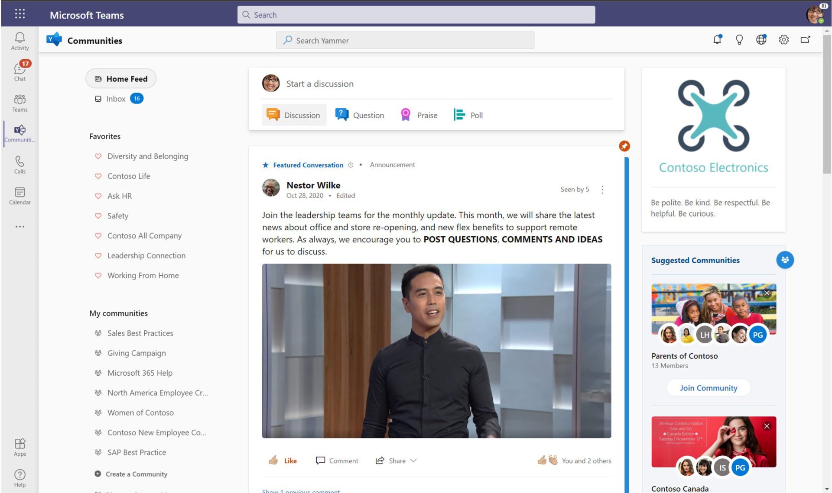Screen dimensions: 832x493
Task: Toggle the featured conversation bookmark pin
Action: (x=624, y=146)
